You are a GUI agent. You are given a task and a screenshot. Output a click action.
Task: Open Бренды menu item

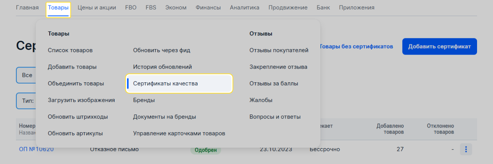point(144,100)
